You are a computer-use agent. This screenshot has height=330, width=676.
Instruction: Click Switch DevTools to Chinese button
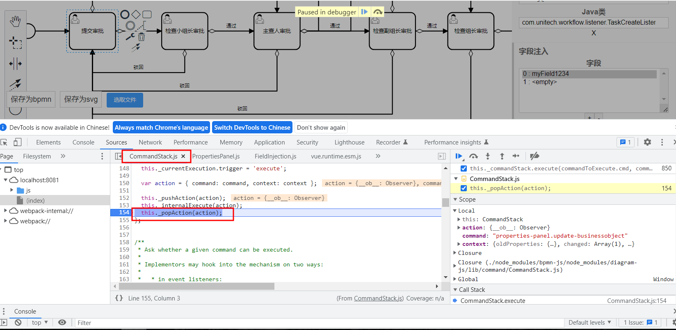[x=252, y=127]
